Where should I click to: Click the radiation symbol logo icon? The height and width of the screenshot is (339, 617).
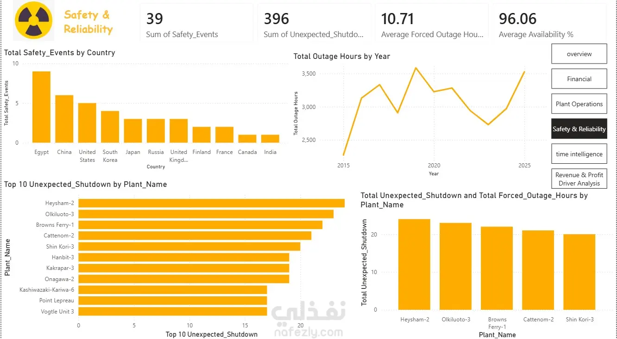point(33,21)
